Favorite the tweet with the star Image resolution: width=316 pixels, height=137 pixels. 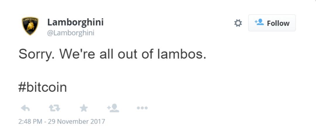point(84,108)
